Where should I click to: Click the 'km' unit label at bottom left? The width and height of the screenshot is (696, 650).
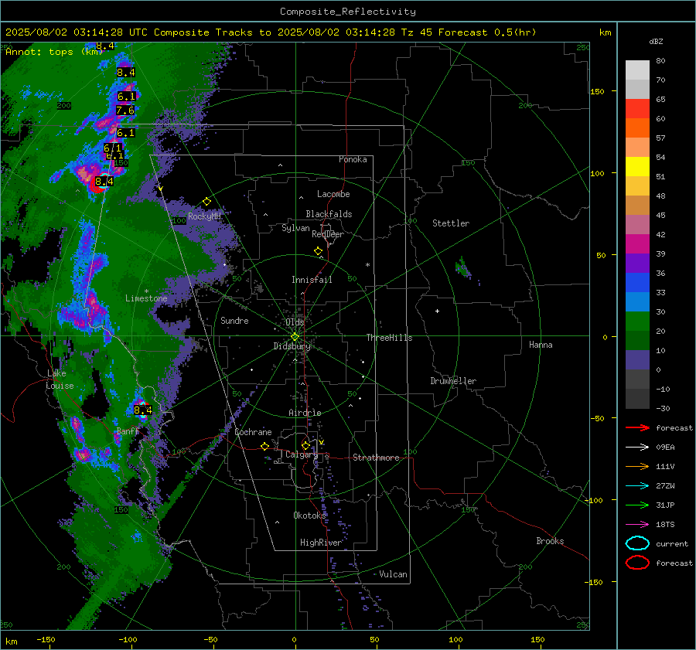pos(11,641)
